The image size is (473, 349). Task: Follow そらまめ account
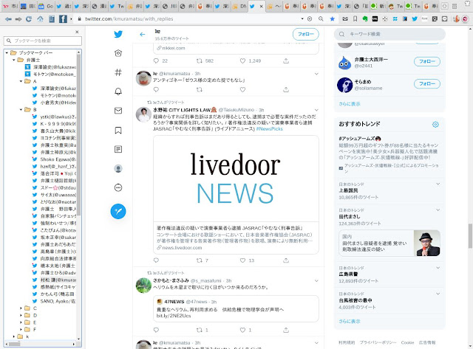point(427,83)
